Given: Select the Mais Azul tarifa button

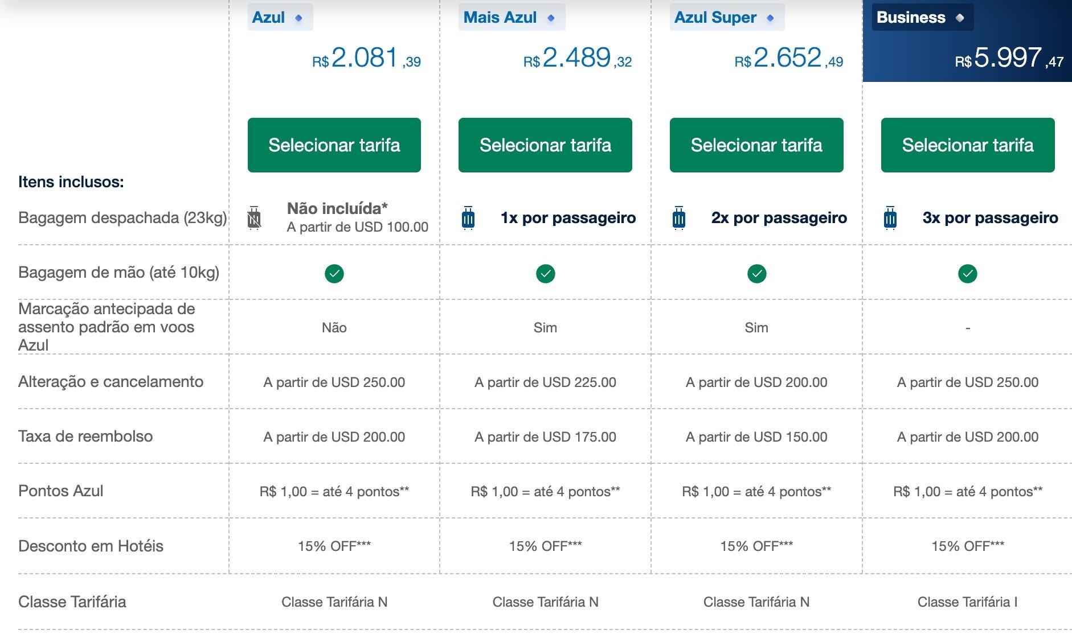Looking at the screenshot, I should [x=545, y=145].
